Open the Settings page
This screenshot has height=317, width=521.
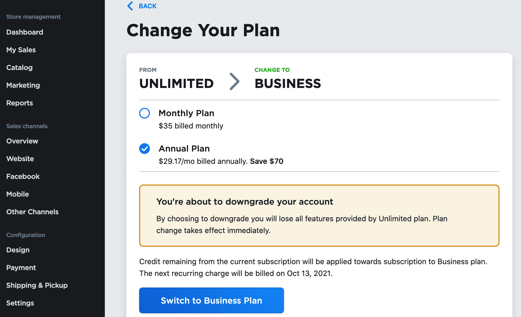click(x=20, y=303)
